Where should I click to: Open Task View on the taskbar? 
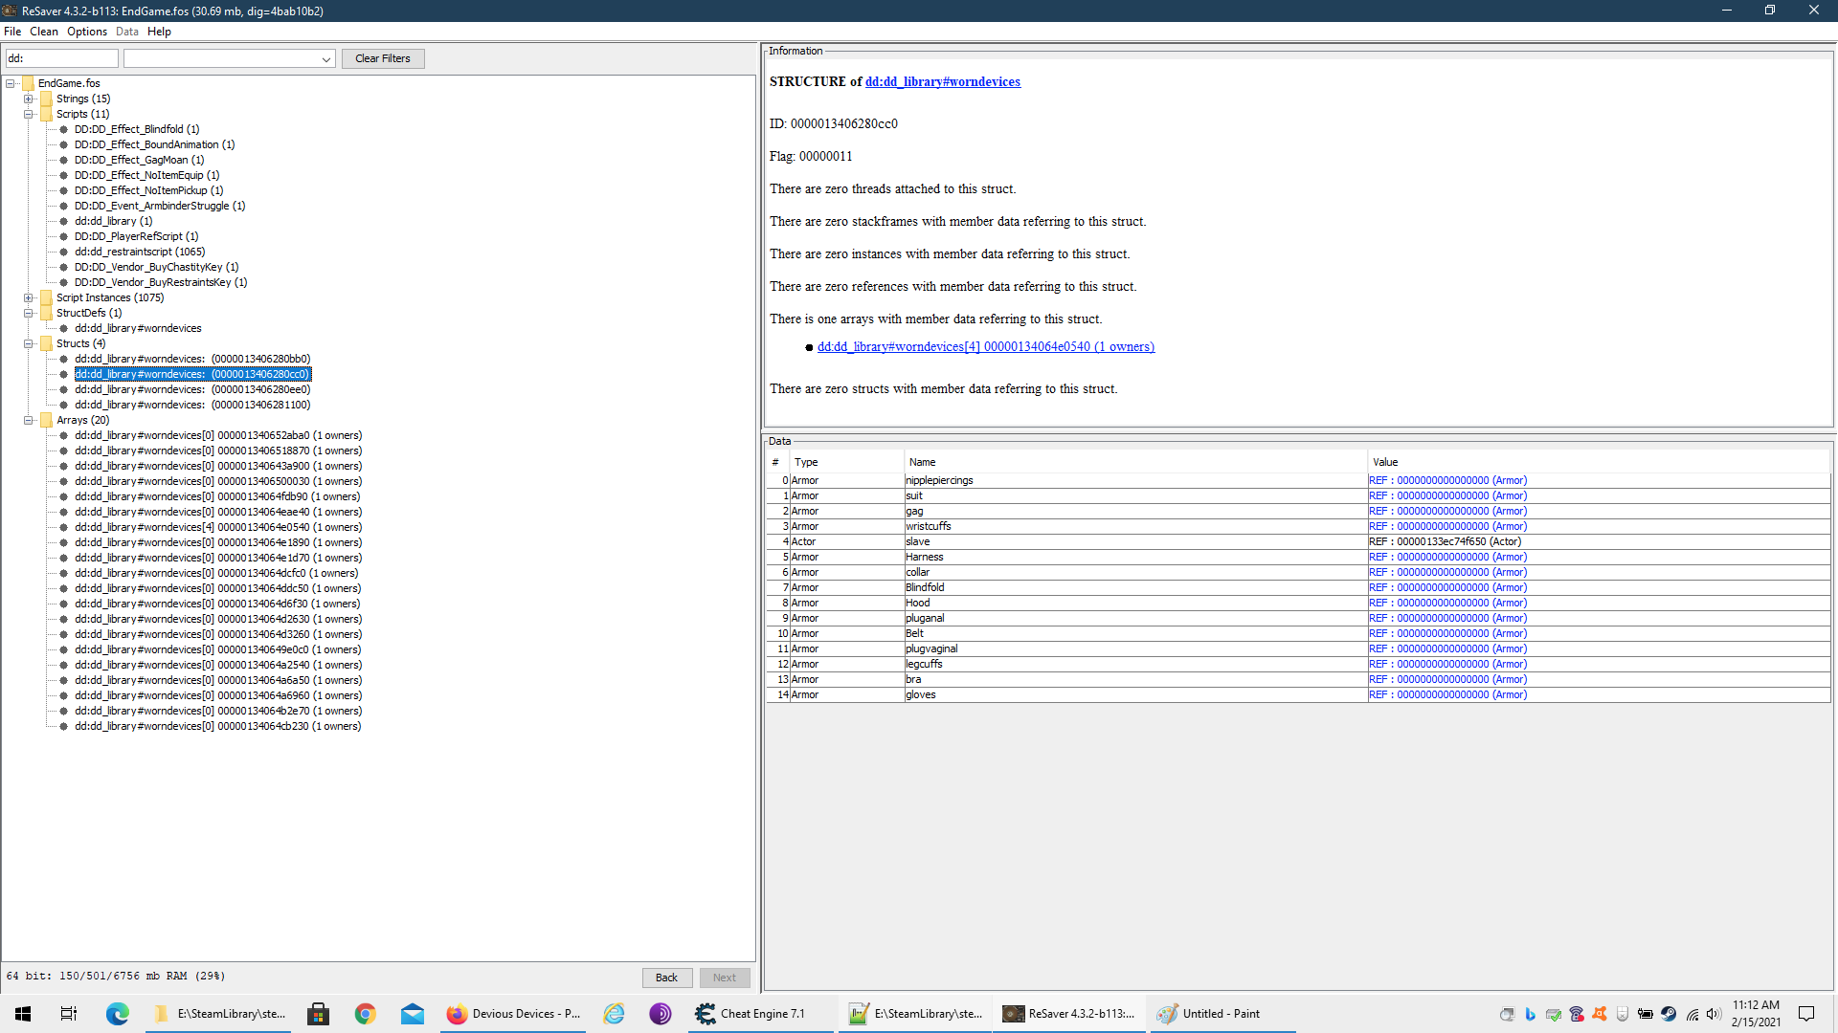(x=69, y=1014)
